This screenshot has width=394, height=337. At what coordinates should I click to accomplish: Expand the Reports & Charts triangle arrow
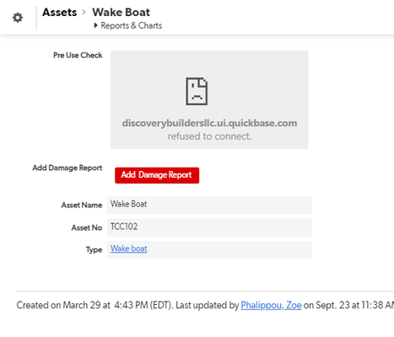tap(95, 25)
